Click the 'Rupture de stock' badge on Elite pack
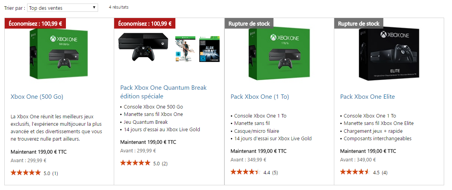 click(359, 24)
